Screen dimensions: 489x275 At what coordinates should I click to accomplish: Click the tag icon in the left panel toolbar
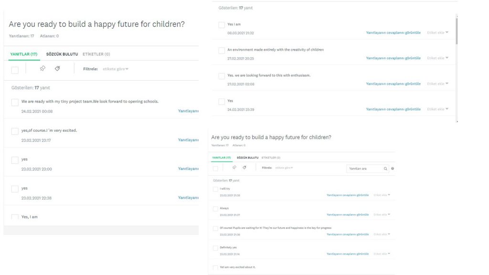57,69
